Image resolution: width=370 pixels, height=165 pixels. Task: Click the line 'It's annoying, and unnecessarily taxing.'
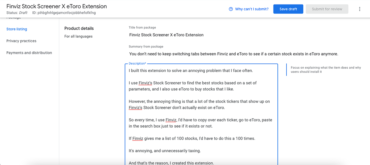pyautogui.click(x=165, y=151)
